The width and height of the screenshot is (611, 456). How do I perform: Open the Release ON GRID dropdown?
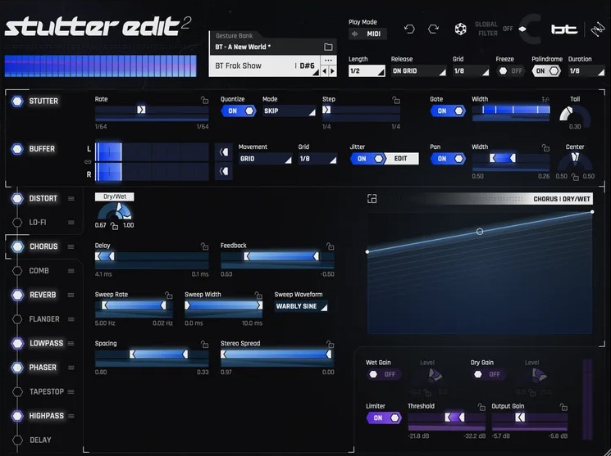tap(417, 71)
